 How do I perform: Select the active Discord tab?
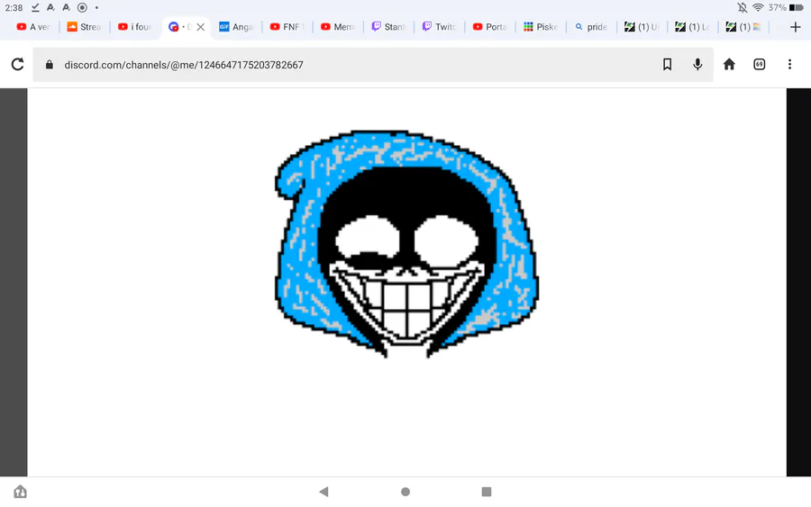180,27
